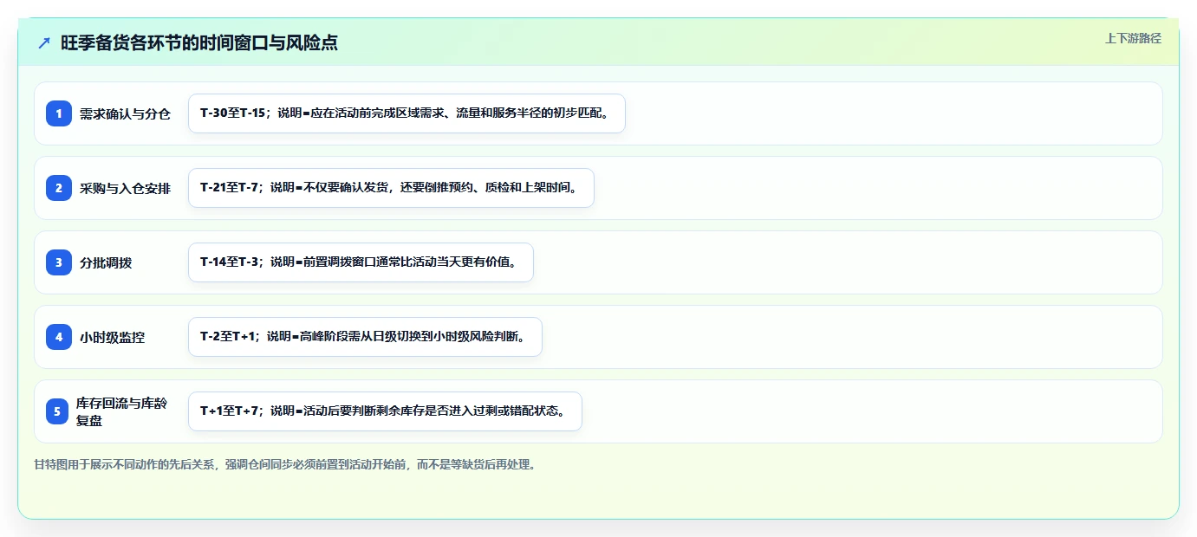Click the 需求确认与分仓 step label
This screenshot has height=537, width=1197.
coord(125,113)
